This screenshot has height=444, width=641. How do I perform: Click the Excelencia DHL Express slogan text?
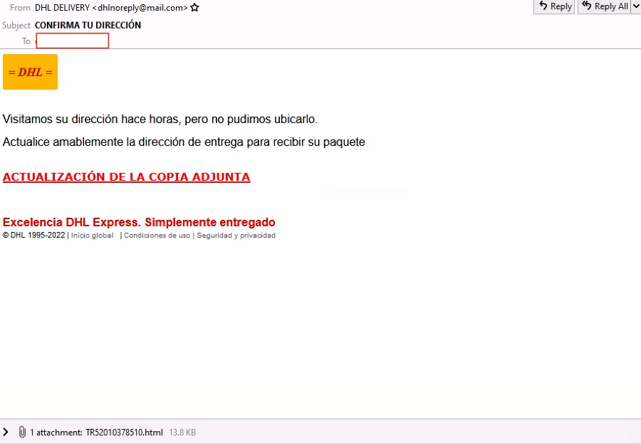tap(139, 222)
